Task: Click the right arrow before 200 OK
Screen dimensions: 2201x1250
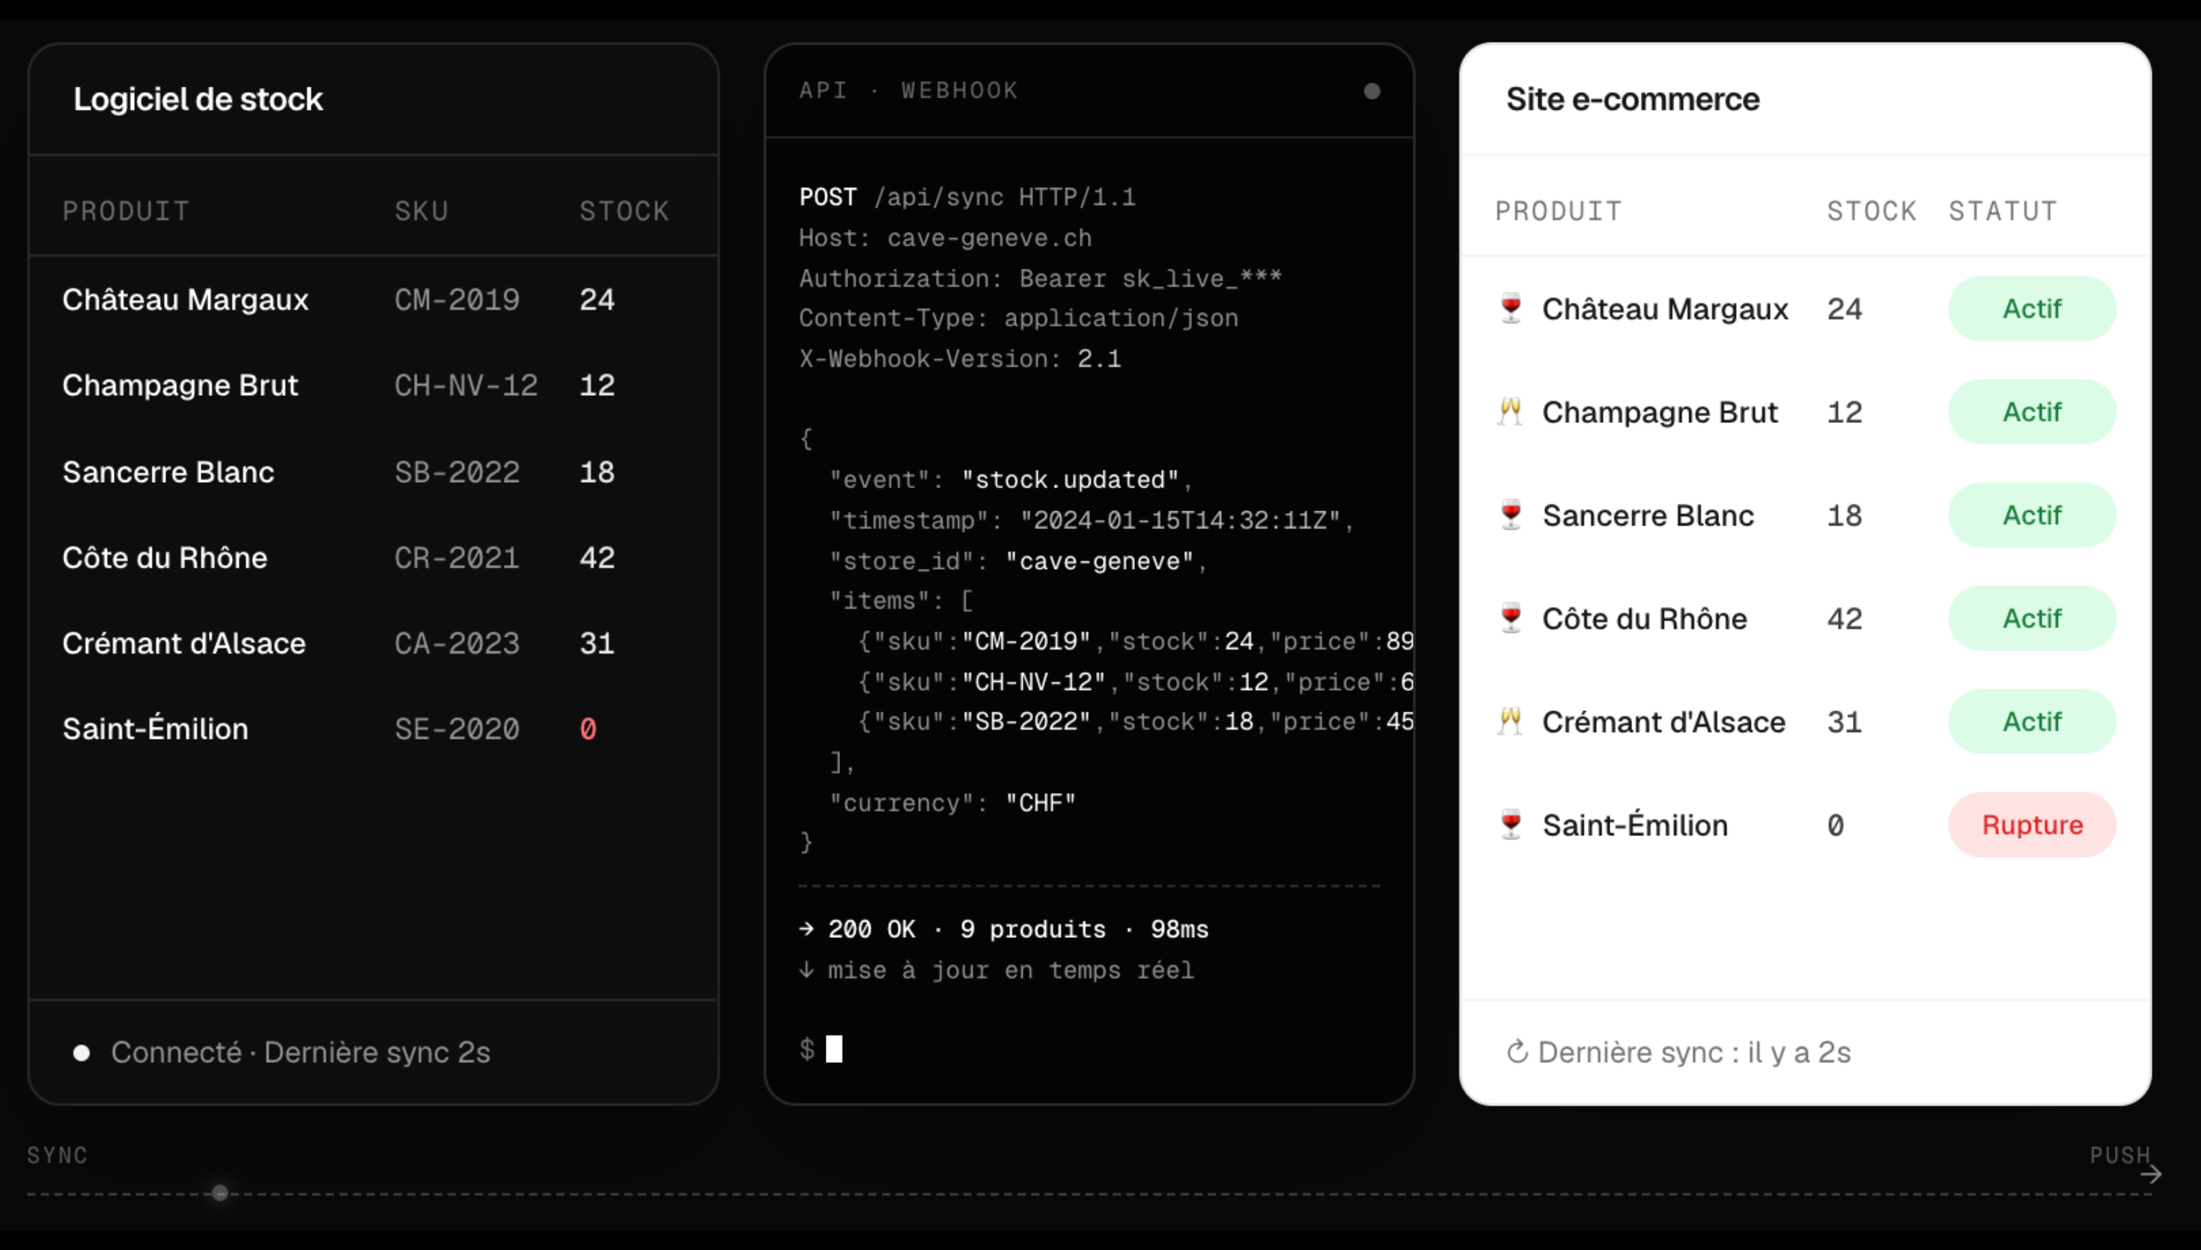Action: click(806, 928)
